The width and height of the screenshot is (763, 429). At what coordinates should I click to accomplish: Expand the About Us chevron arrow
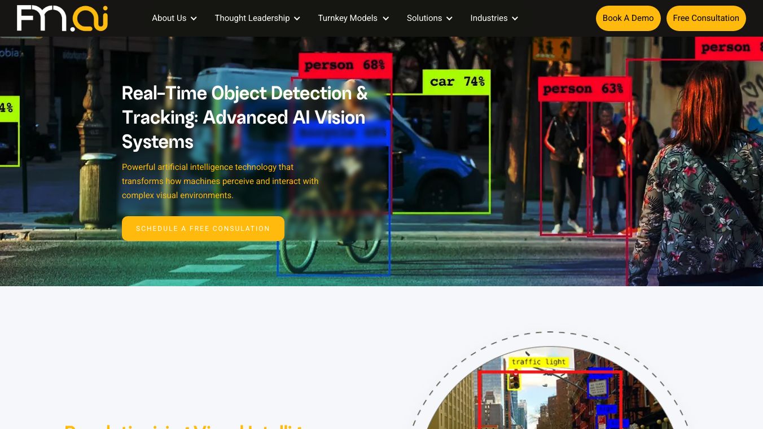point(194,19)
